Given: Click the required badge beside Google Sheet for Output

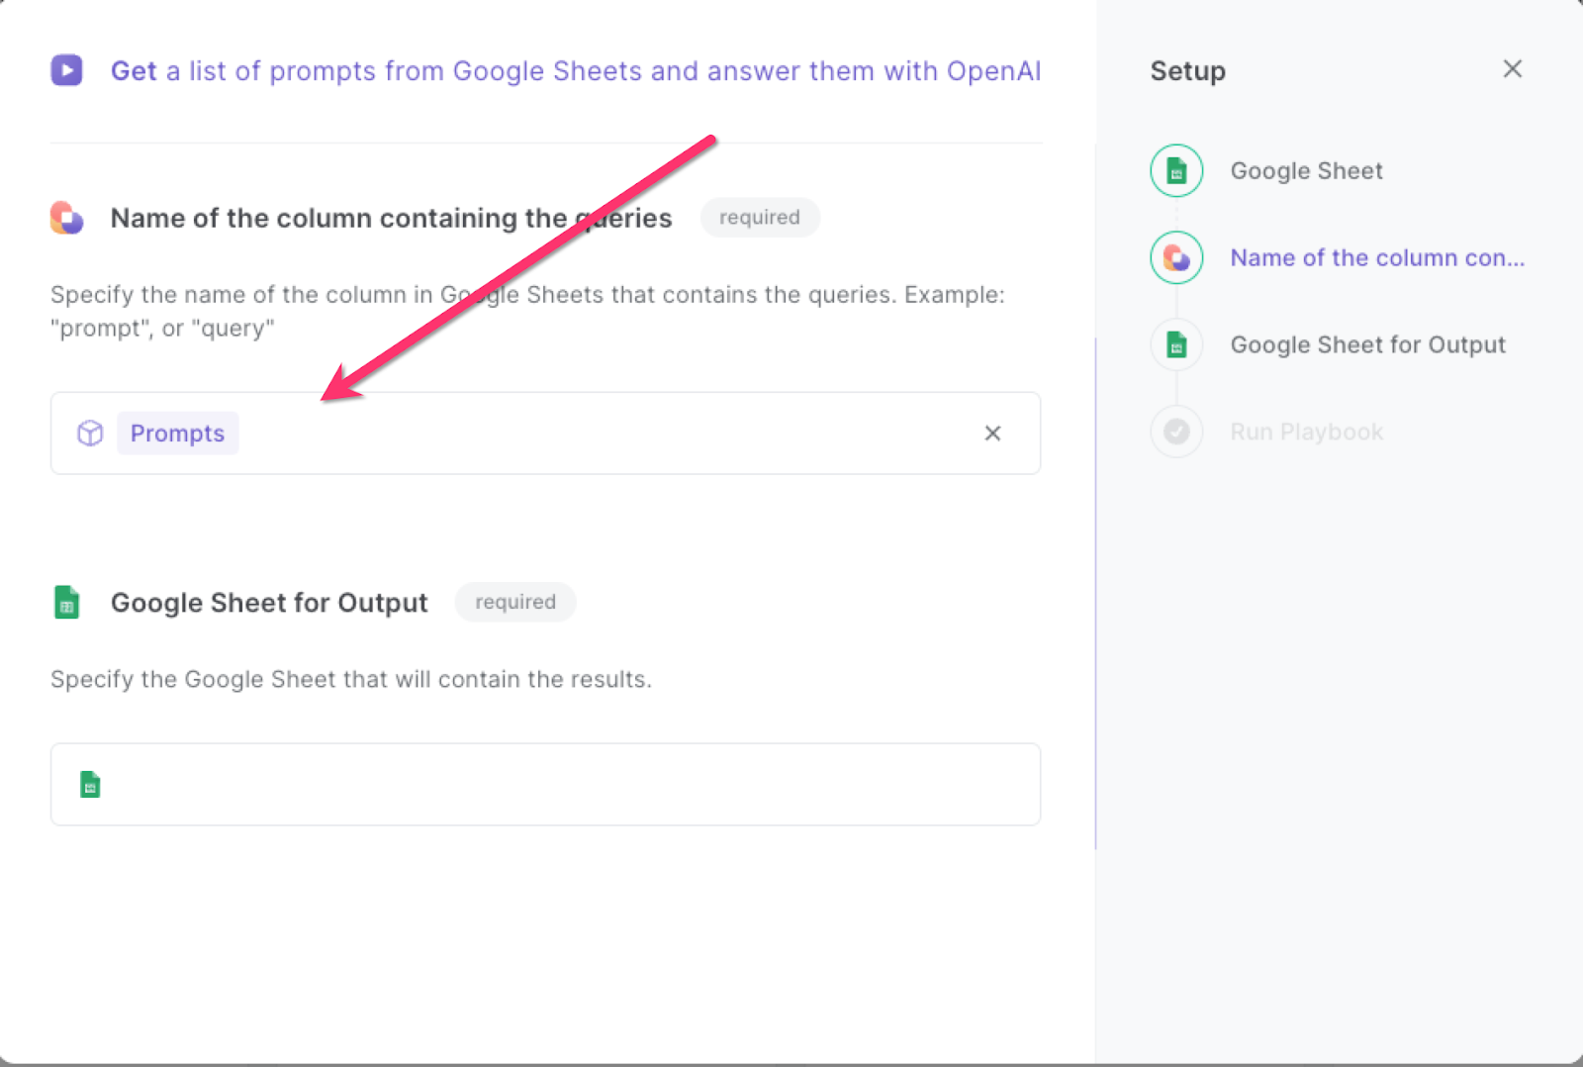Looking at the screenshot, I should coord(514,601).
